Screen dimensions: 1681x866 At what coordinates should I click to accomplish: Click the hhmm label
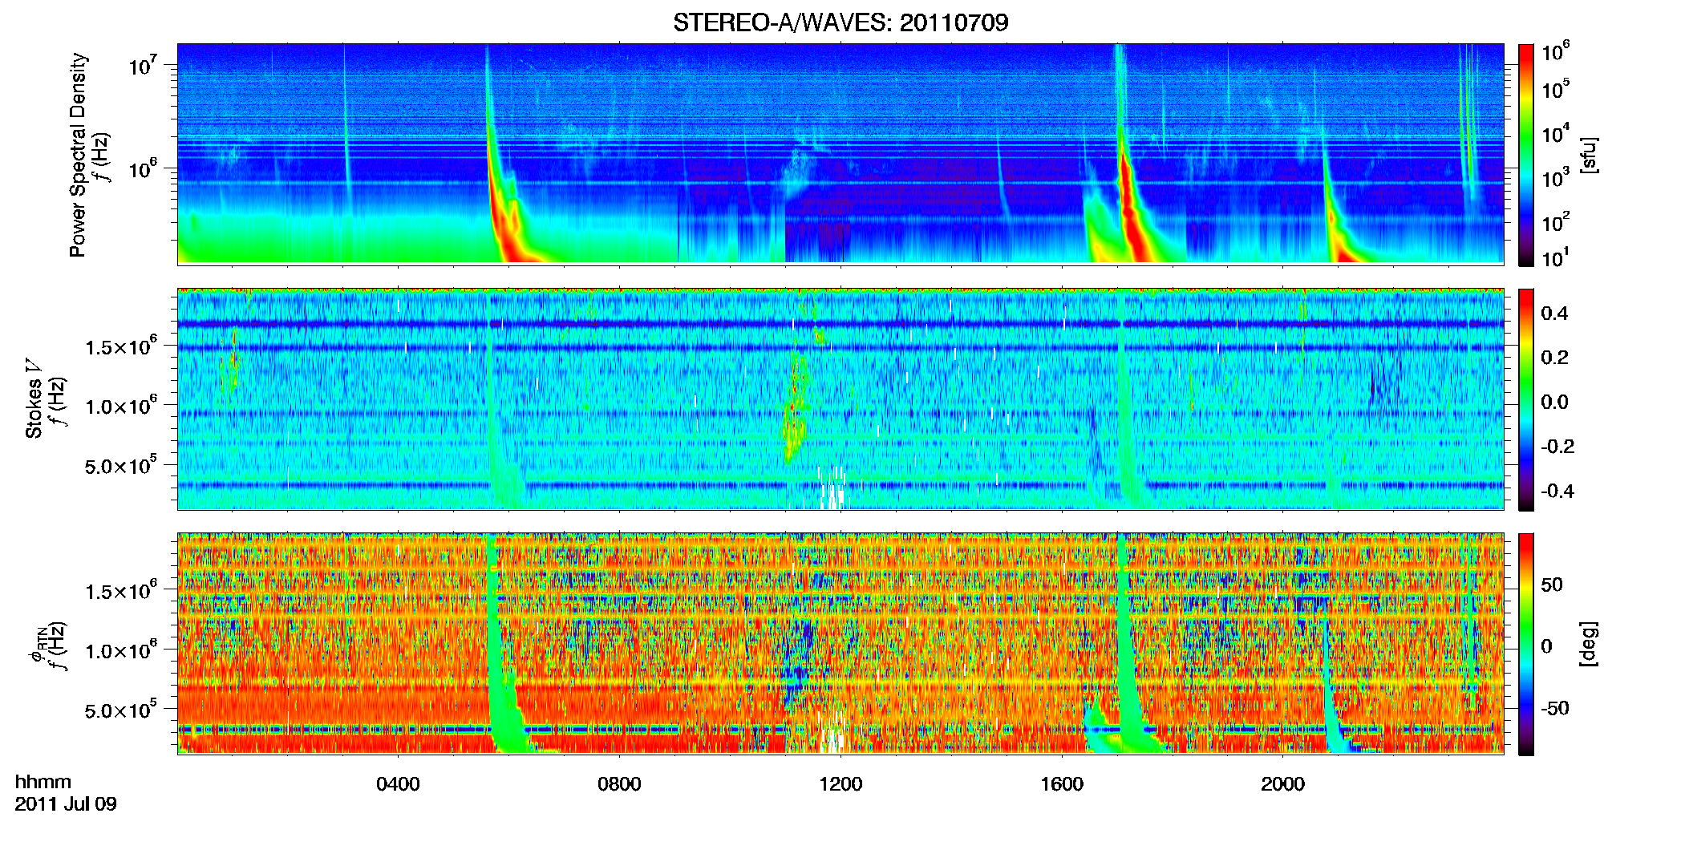click(43, 782)
